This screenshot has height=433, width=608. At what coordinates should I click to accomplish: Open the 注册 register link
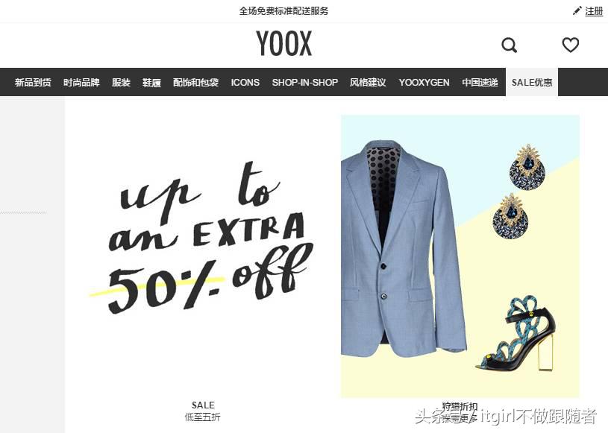pos(594,11)
